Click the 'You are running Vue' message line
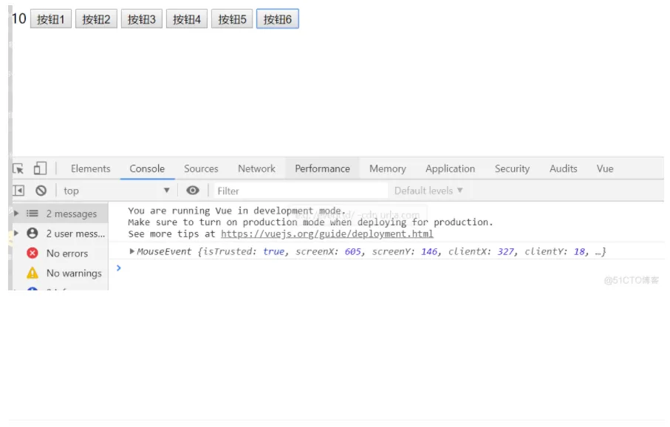This screenshot has height=427, width=670. [x=236, y=211]
